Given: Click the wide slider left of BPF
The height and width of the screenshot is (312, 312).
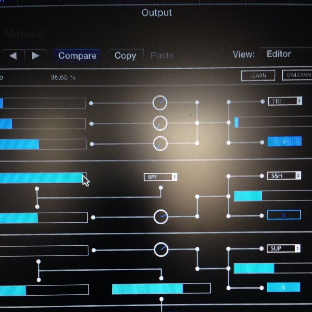Looking at the screenshot, I should pos(42,178).
